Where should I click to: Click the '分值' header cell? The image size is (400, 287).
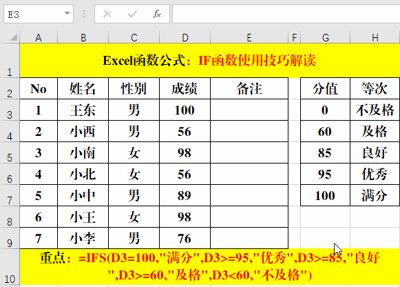point(326,88)
